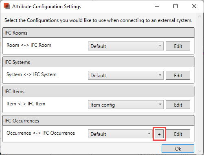
Task: Edit the IFC Occurrence configuration
Action: [x=178, y=134]
